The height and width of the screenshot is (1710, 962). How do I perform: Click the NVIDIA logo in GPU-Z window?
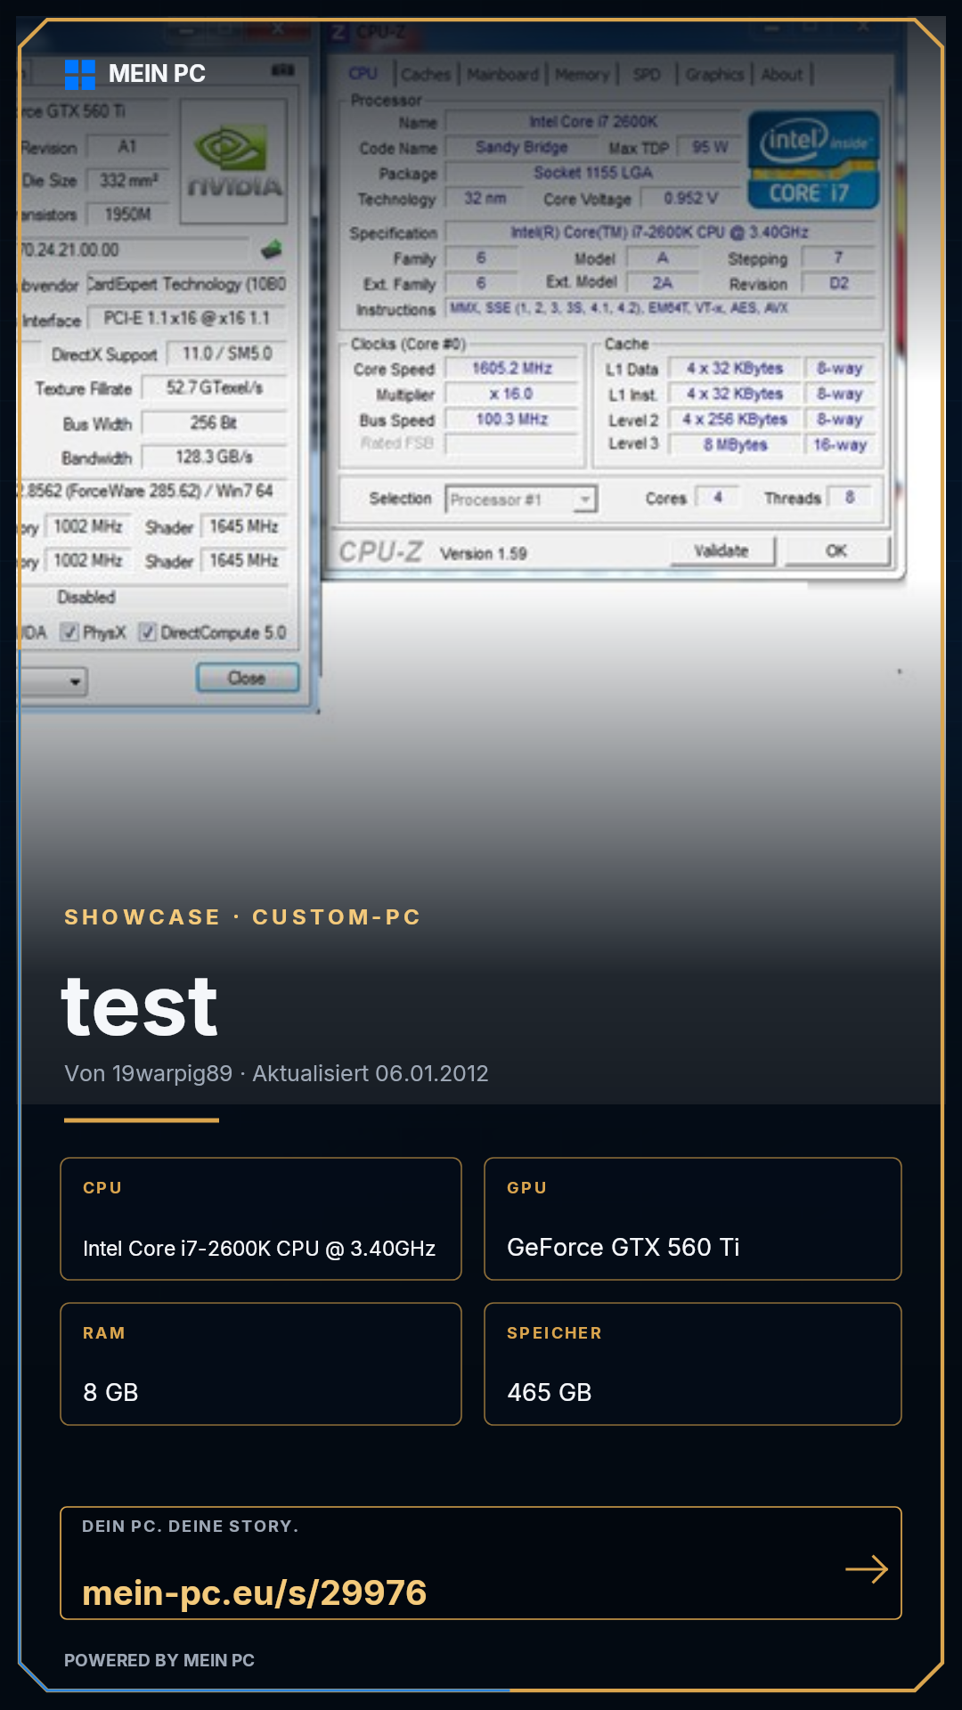click(x=234, y=161)
